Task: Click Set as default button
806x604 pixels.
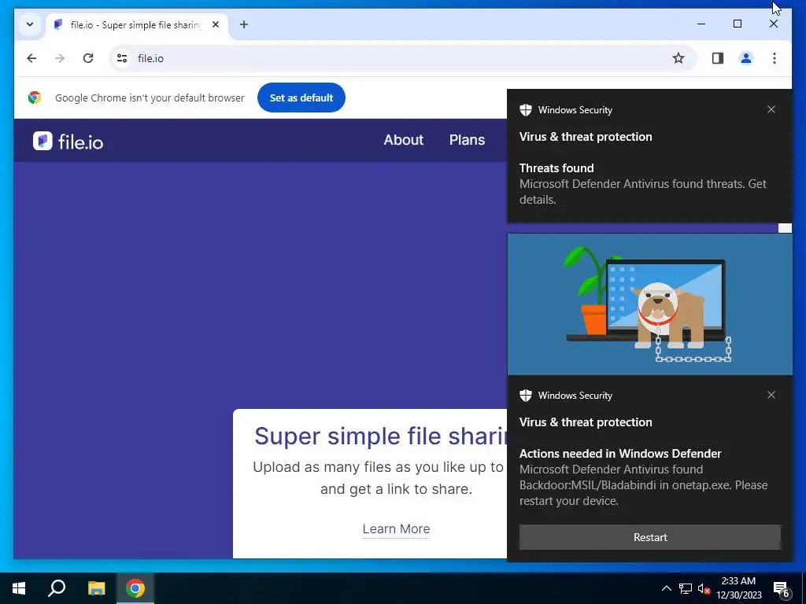Action: pyautogui.click(x=301, y=98)
